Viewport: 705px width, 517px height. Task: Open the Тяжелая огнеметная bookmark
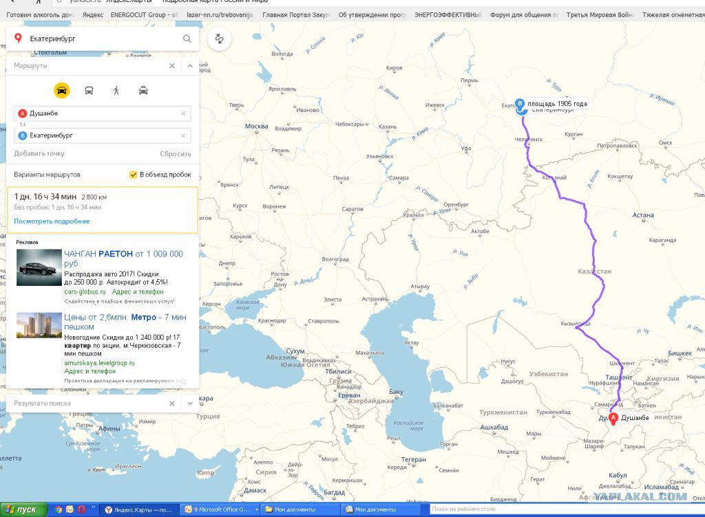click(x=673, y=15)
